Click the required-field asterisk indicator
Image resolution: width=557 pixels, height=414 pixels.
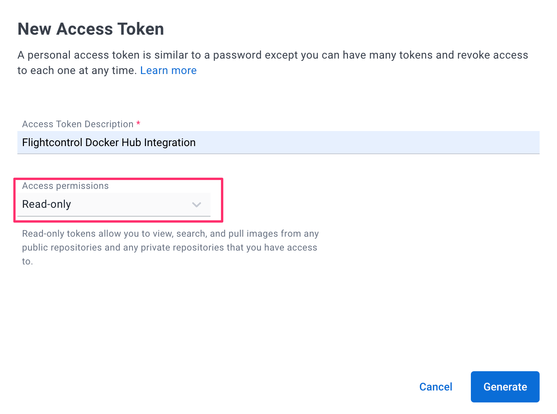point(138,124)
